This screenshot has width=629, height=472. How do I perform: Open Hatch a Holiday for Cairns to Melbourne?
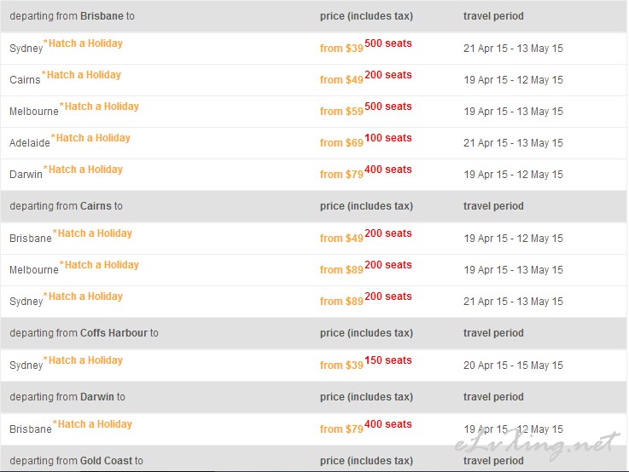coord(101,265)
